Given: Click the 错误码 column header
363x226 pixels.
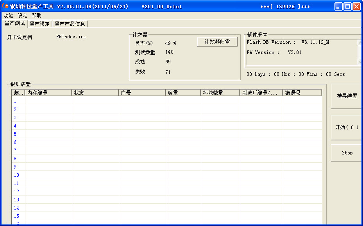Looking at the screenshot, I should point(302,93).
